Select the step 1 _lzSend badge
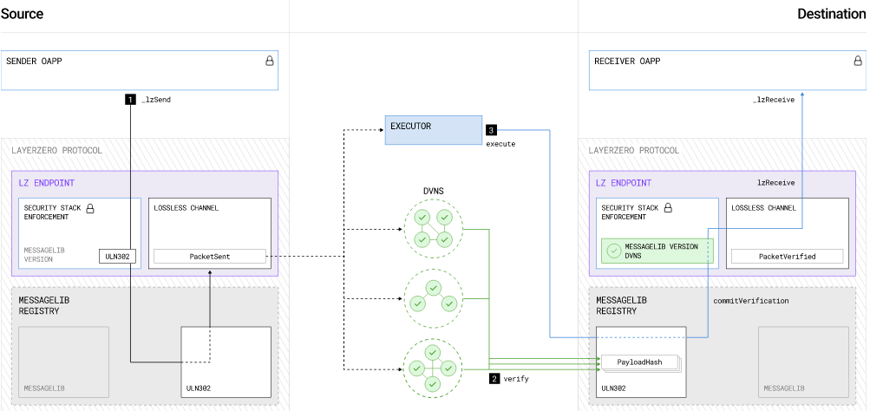The height and width of the screenshot is (411, 870). point(130,100)
